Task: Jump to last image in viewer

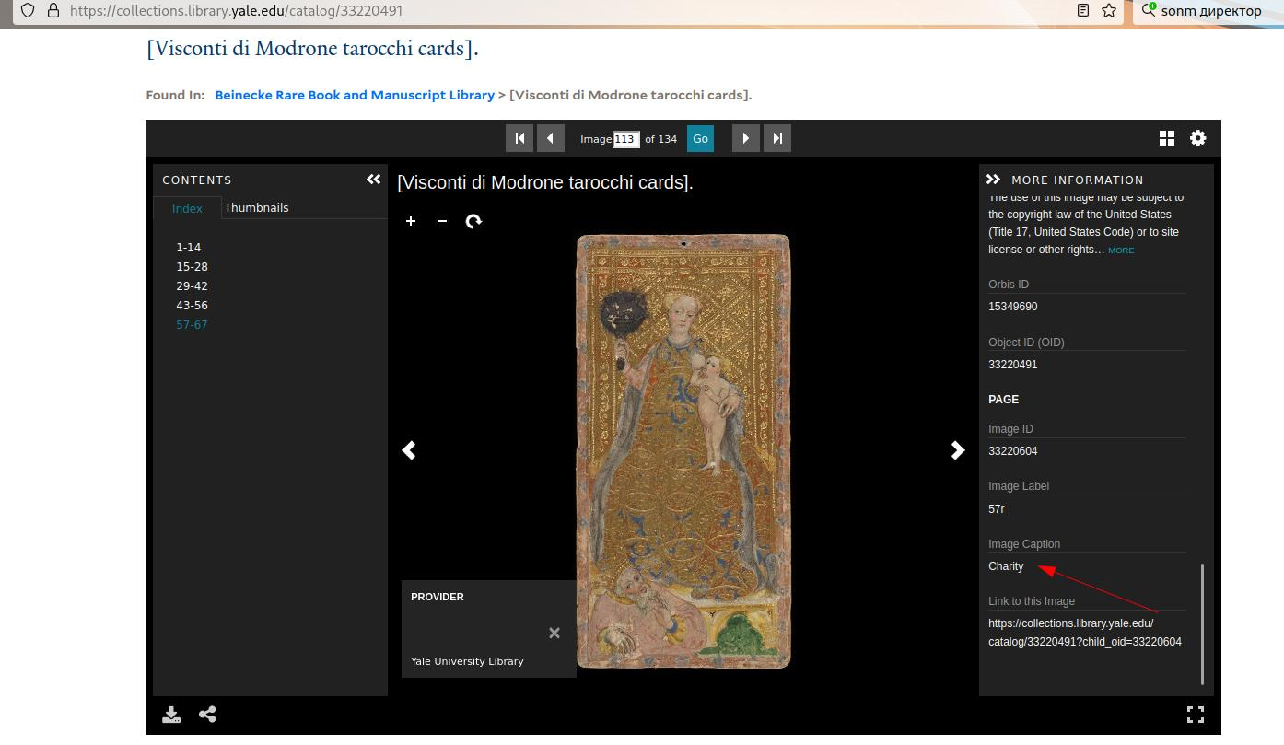Action: tap(777, 138)
